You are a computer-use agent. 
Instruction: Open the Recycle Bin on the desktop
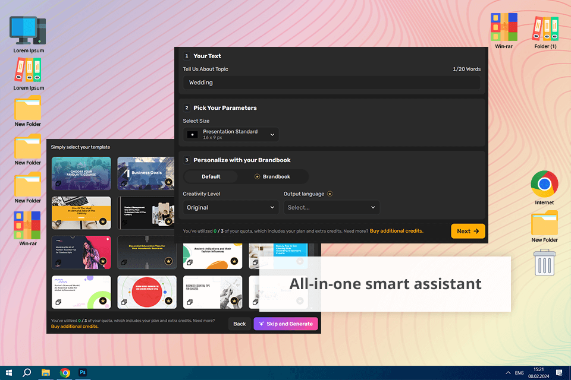pos(544,262)
